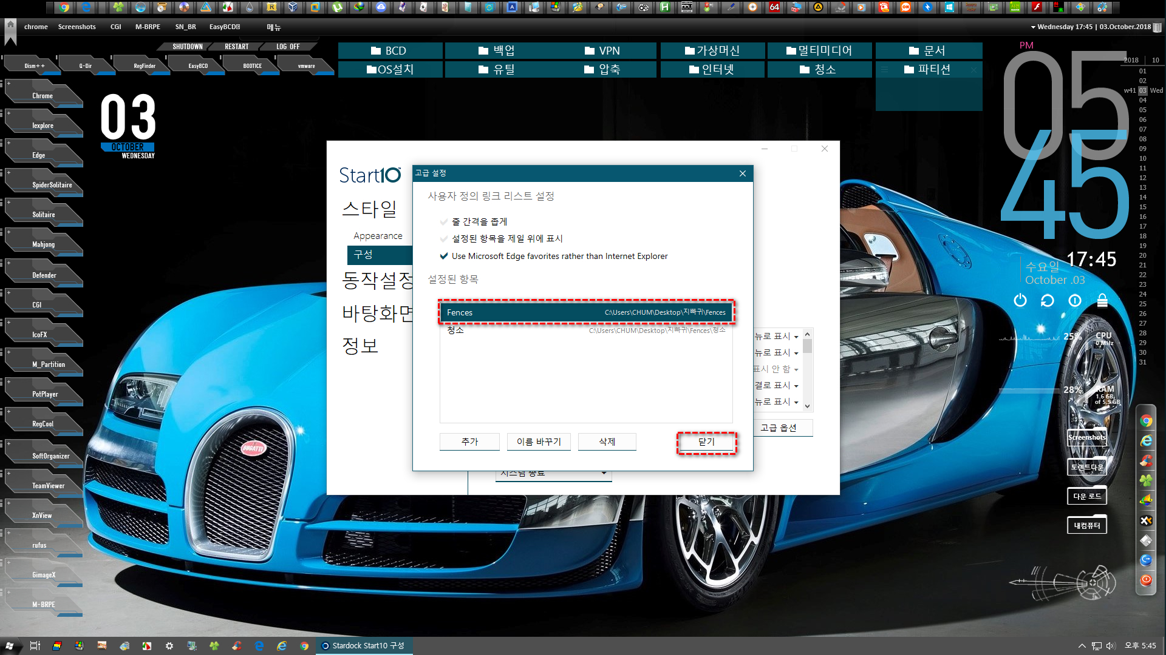Open first '뉴로 표시' dropdown in Start10
The image size is (1166, 655).
tap(777, 337)
